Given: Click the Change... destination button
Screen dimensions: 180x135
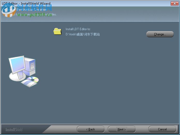Looking at the screenshot, I should [x=160, y=34].
